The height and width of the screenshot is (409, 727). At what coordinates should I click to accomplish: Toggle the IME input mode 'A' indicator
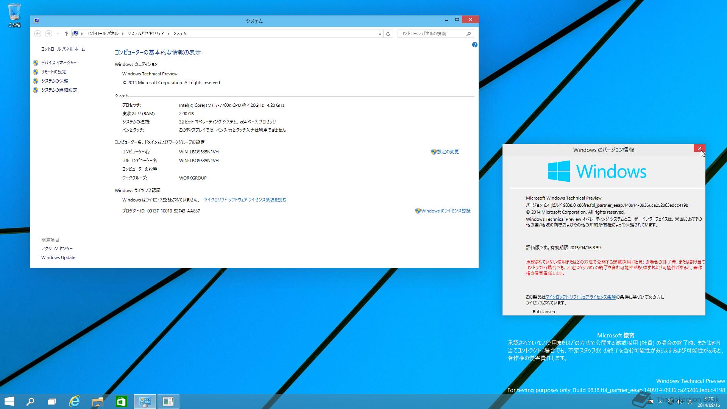pos(690,402)
